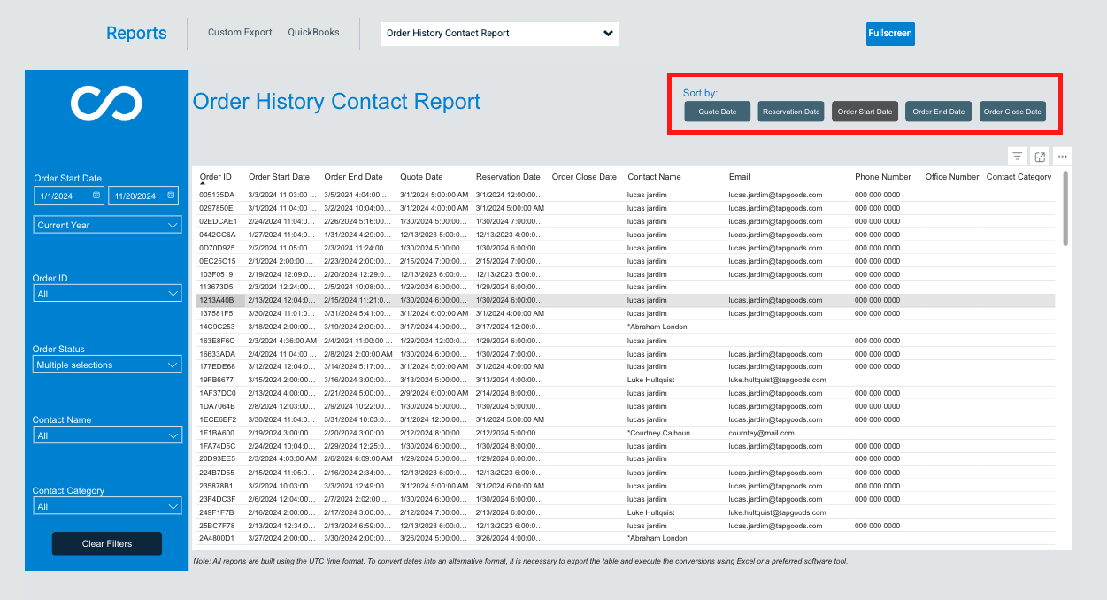
Task: Open the visual filters icon above the table
Action: point(1017,156)
